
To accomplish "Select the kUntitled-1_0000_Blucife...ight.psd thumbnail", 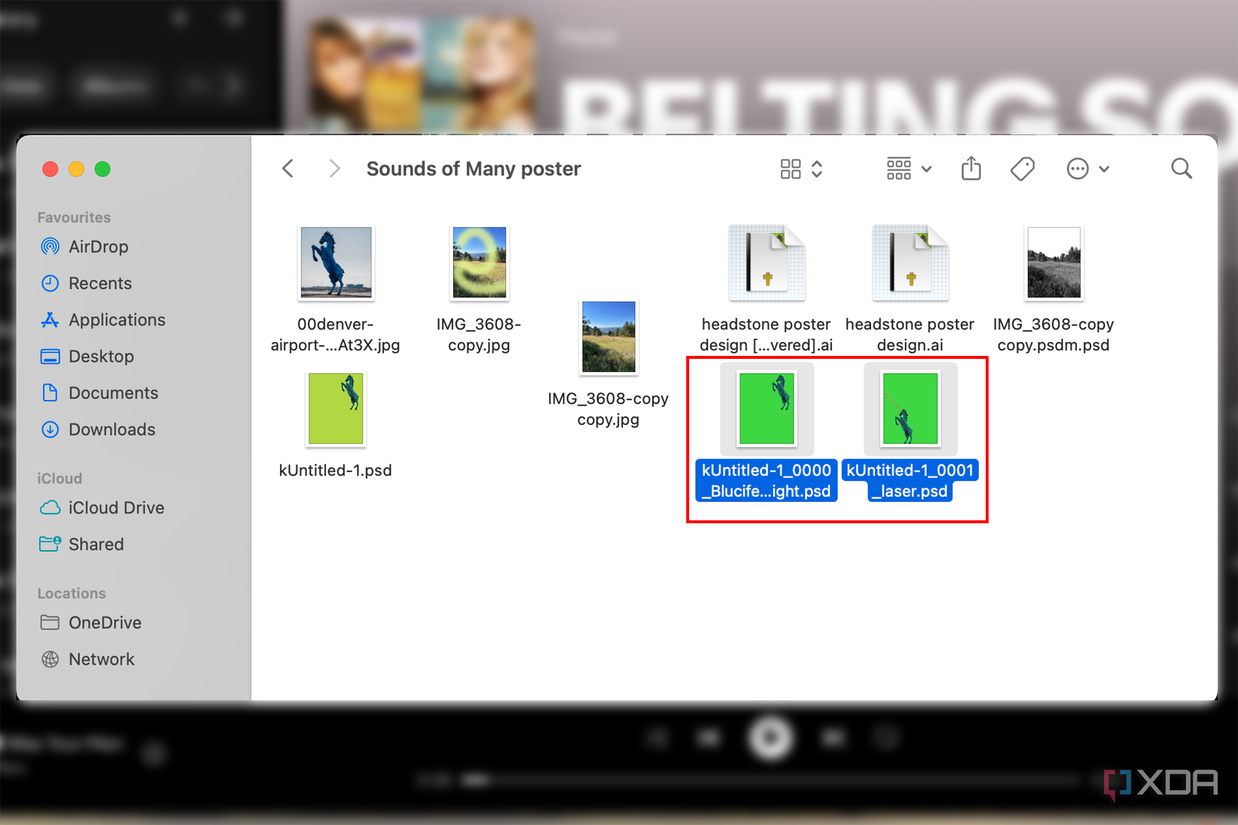I will click(766, 409).
